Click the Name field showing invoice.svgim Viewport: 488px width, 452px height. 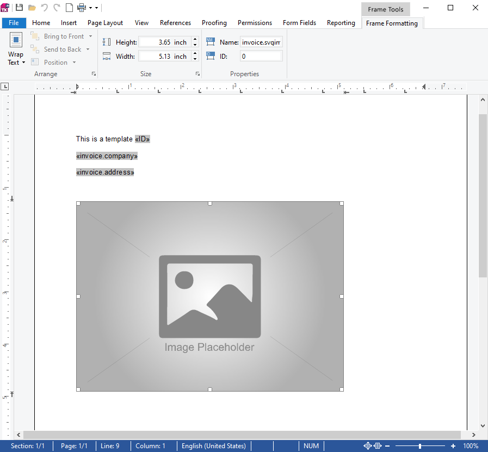pyautogui.click(x=261, y=42)
